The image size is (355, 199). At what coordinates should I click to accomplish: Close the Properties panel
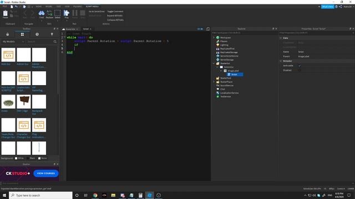point(353,29)
